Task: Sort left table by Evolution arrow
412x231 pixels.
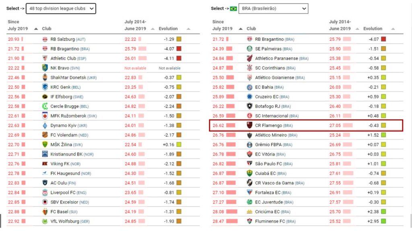Action: click(188, 29)
